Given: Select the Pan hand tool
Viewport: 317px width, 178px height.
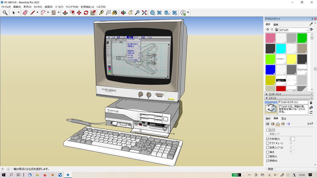Looking at the screenshot, I should coord(130,12).
